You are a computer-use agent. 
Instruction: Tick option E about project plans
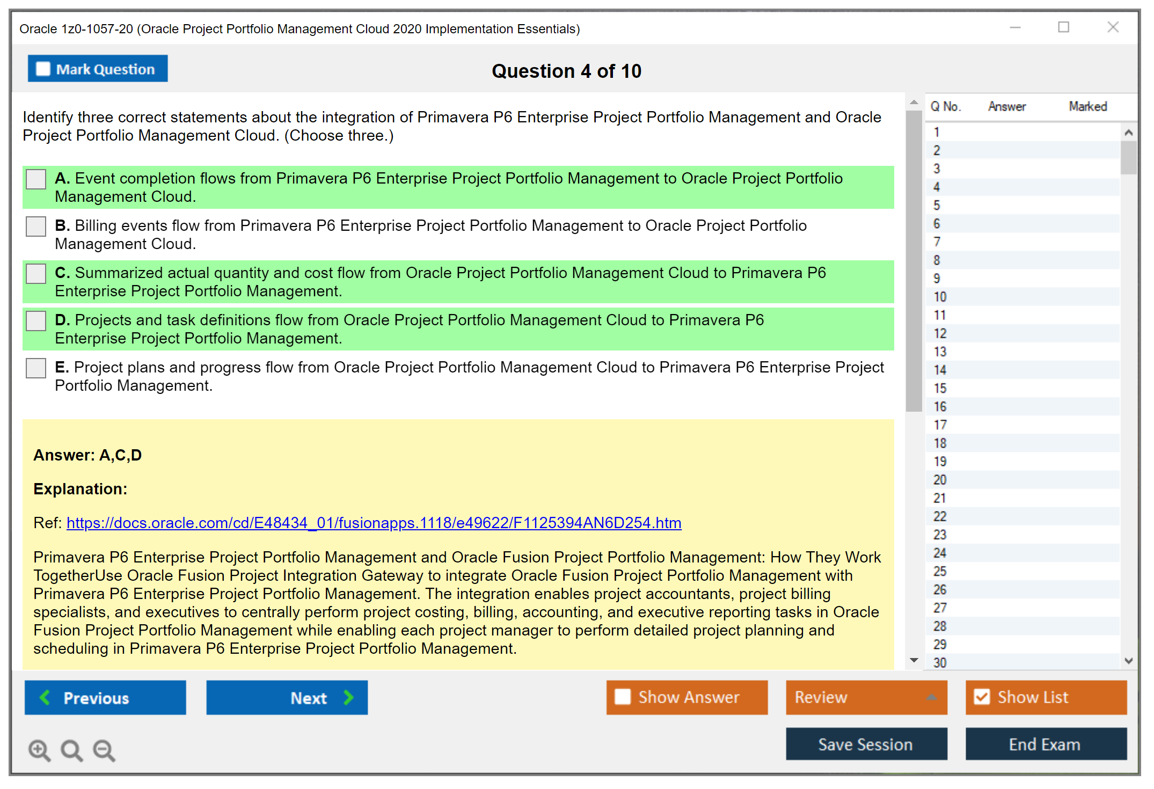pyautogui.click(x=36, y=368)
